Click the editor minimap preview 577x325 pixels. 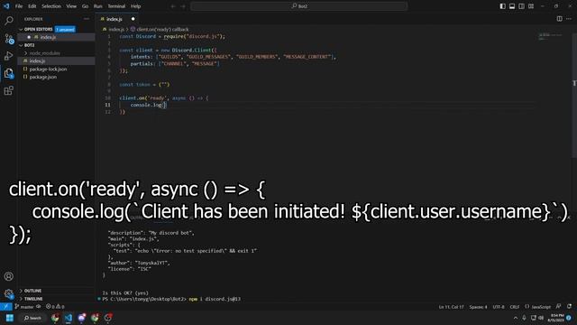[551, 36]
